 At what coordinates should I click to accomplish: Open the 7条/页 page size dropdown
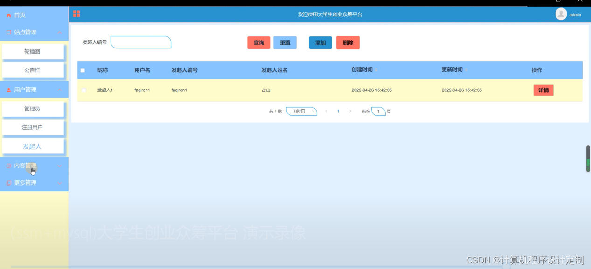[x=301, y=111]
